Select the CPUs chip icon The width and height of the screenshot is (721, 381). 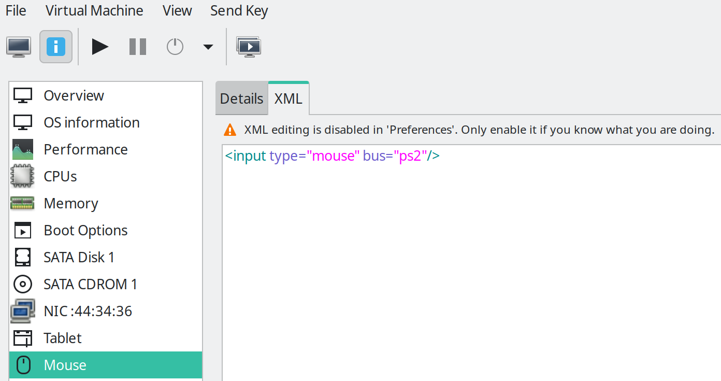23,176
